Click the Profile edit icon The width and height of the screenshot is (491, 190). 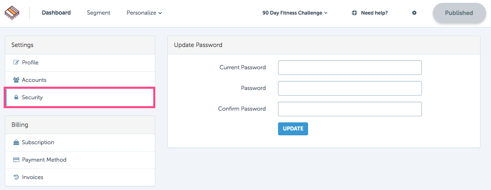(16, 62)
